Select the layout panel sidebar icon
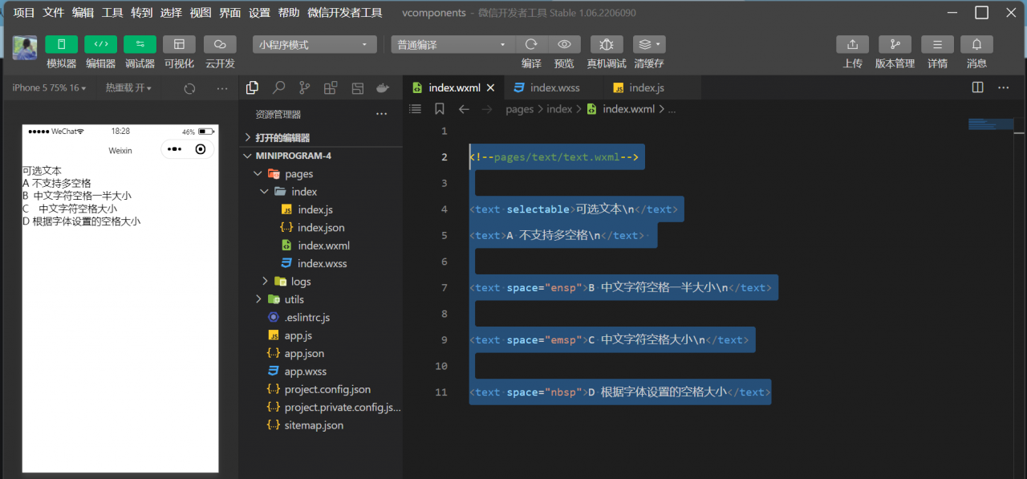This screenshot has width=1027, height=479. click(x=358, y=87)
